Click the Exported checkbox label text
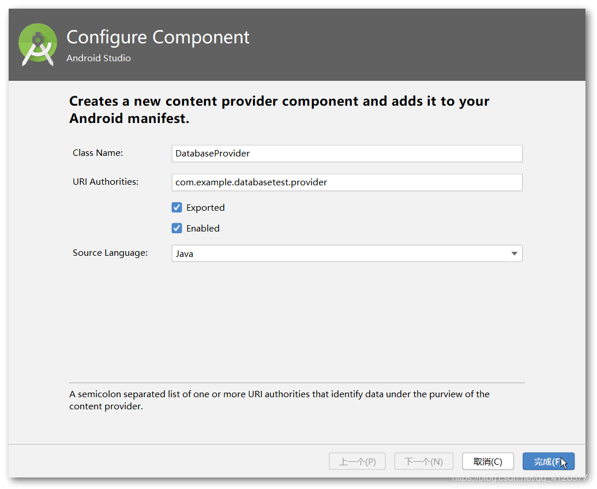Viewport: 597px width, 489px height. pos(205,208)
